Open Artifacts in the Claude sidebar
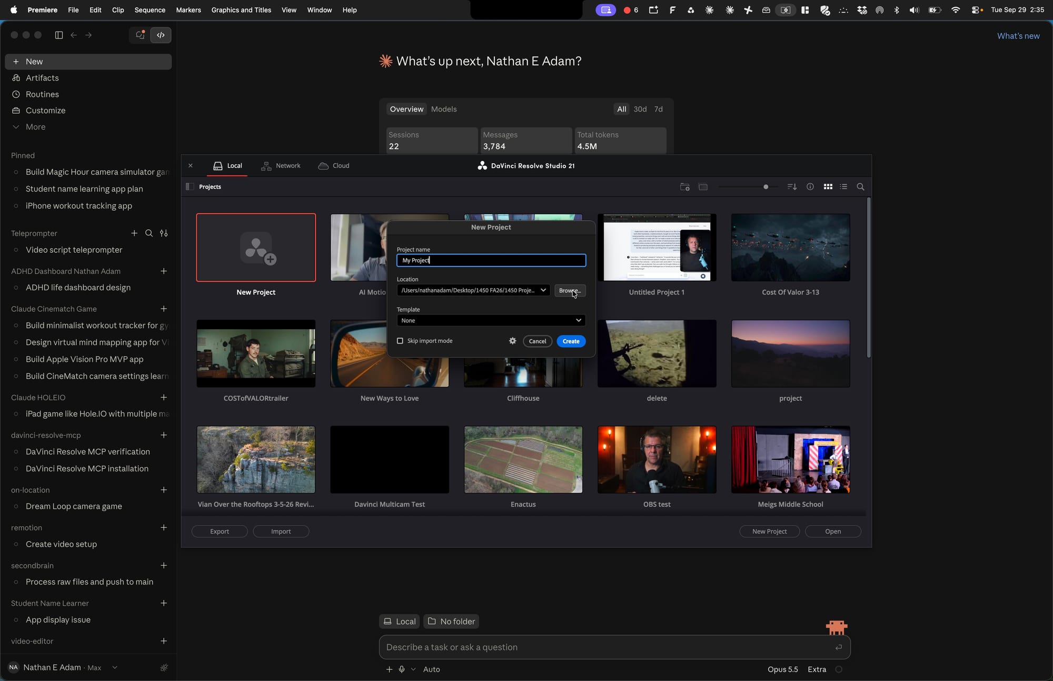This screenshot has height=681, width=1053. coord(88,78)
